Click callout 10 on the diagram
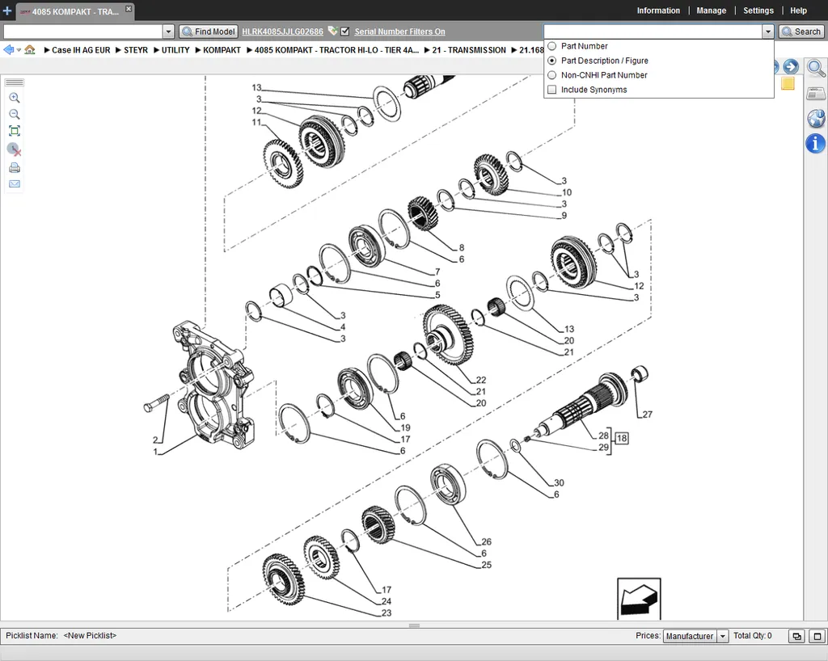This screenshot has width=828, height=661. [567, 192]
